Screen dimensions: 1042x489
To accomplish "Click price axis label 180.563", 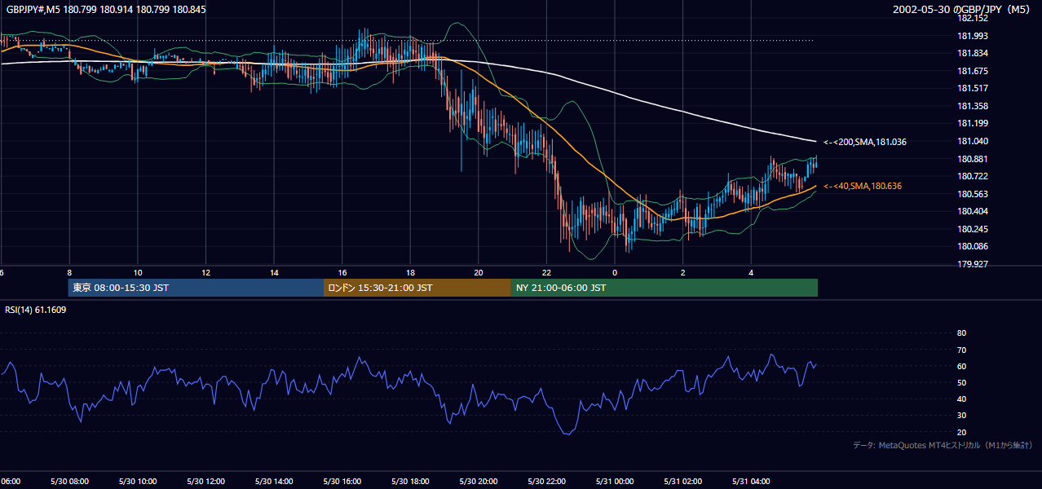I will pos(973,194).
